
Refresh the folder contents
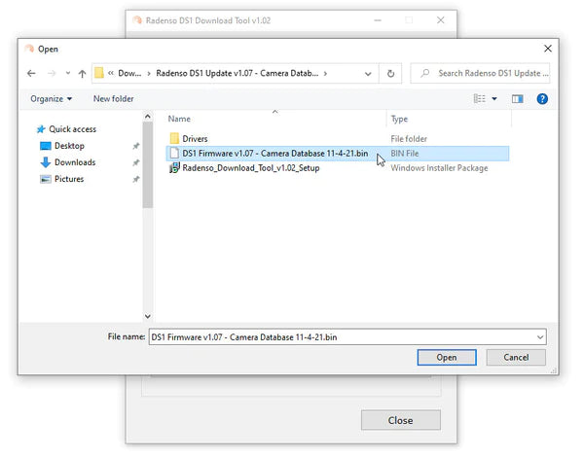[x=390, y=74]
